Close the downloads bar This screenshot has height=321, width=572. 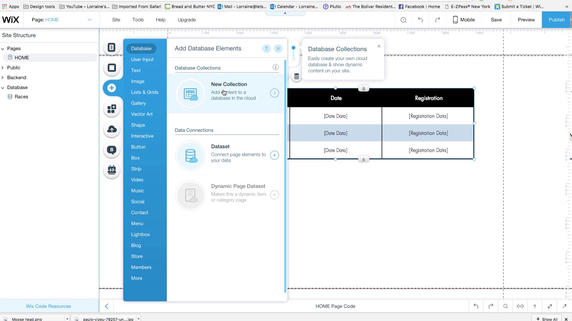(566, 319)
